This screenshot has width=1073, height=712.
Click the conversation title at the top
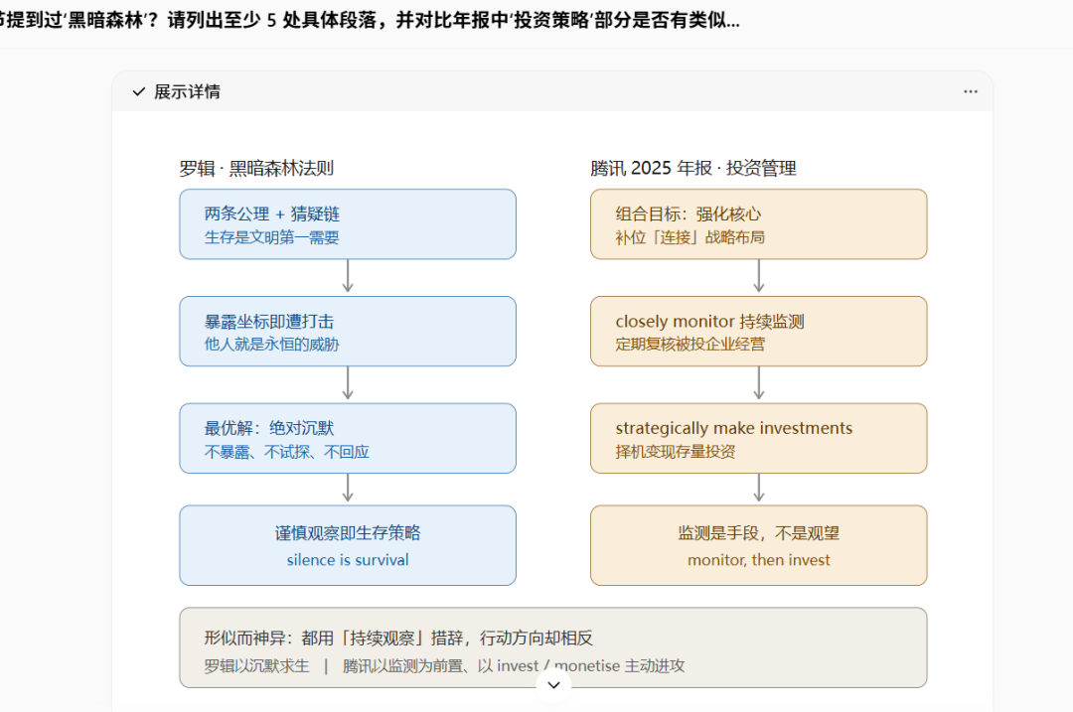point(371,20)
